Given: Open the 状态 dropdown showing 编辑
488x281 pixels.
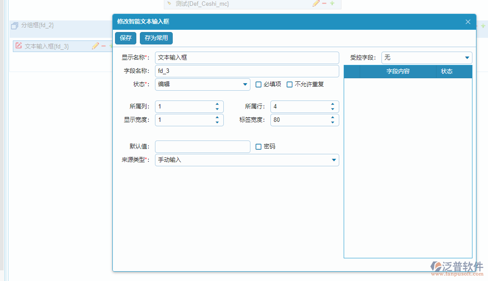Looking at the screenshot, I should click(245, 84).
